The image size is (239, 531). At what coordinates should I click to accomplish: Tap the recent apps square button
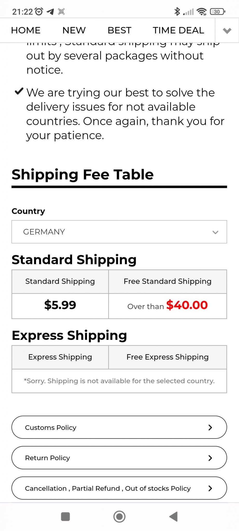click(x=65, y=516)
